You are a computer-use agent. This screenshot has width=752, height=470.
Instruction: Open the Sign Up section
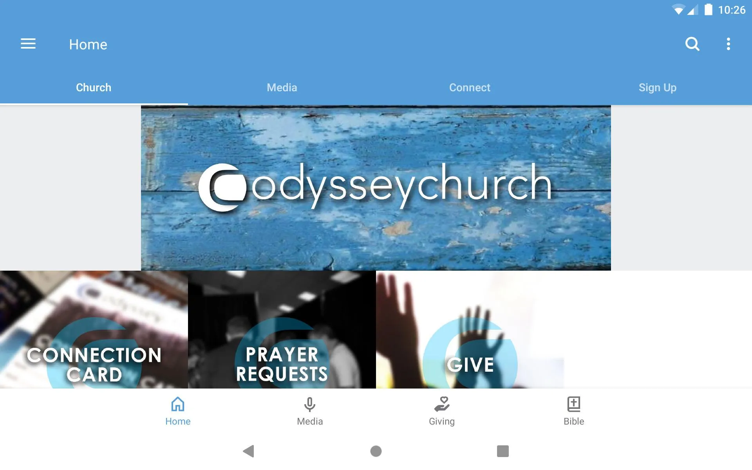pos(657,87)
